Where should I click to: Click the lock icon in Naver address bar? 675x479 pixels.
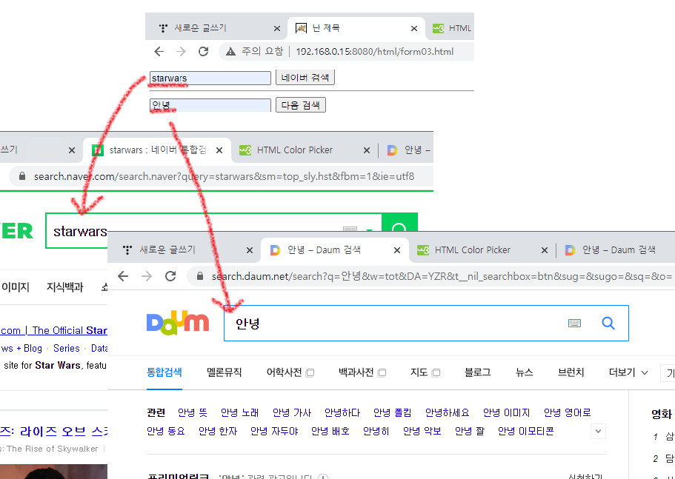[22, 176]
